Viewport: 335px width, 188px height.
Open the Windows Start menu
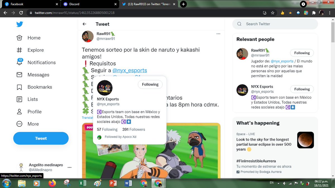[x=6, y=183]
